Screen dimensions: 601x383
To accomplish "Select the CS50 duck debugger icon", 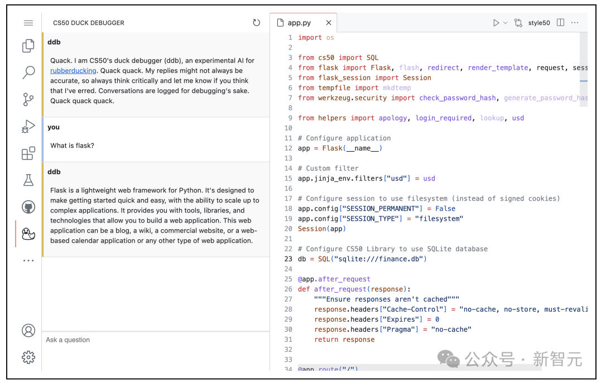I will (28, 234).
